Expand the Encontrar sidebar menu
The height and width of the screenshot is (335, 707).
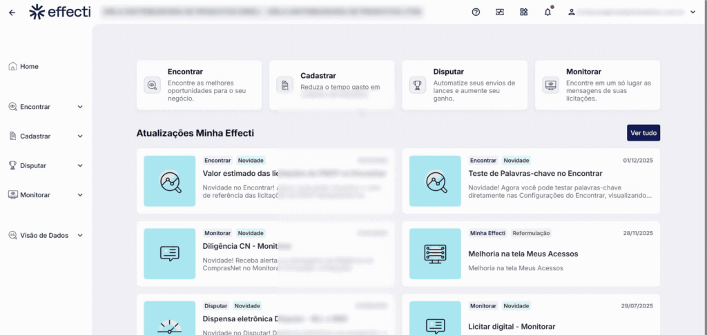coord(80,107)
